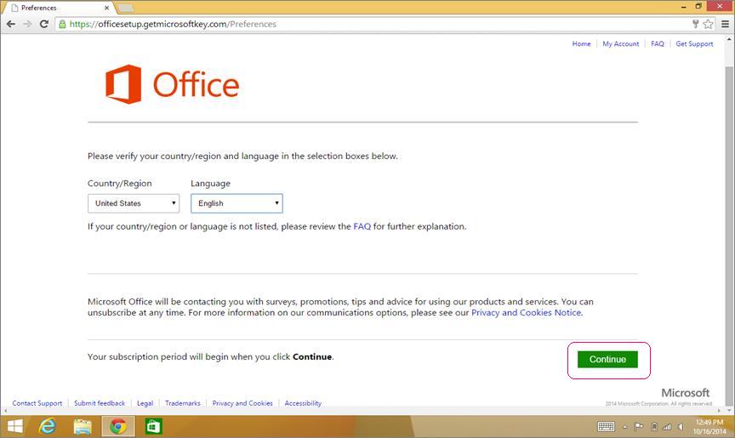735x438 pixels.
Task: Close the Preferences tab
Action: [107, 8]
